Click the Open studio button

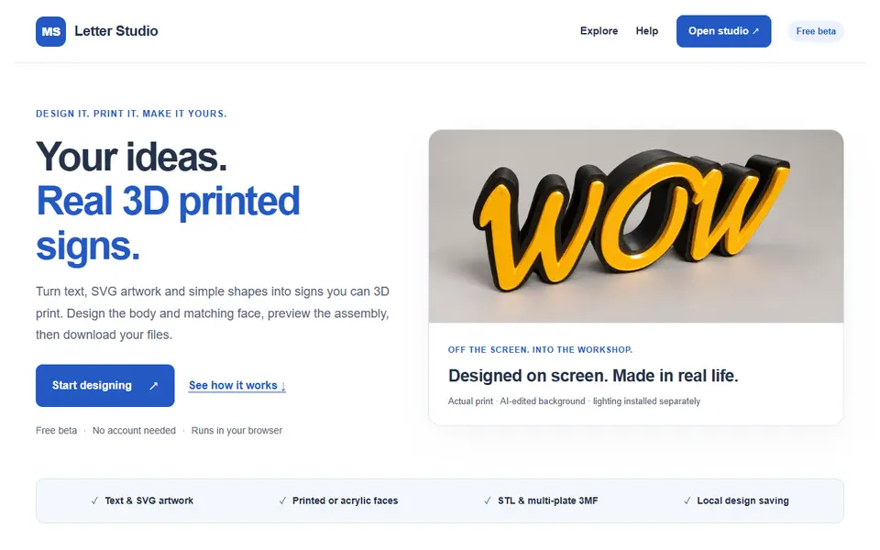(x=723, y=31)
